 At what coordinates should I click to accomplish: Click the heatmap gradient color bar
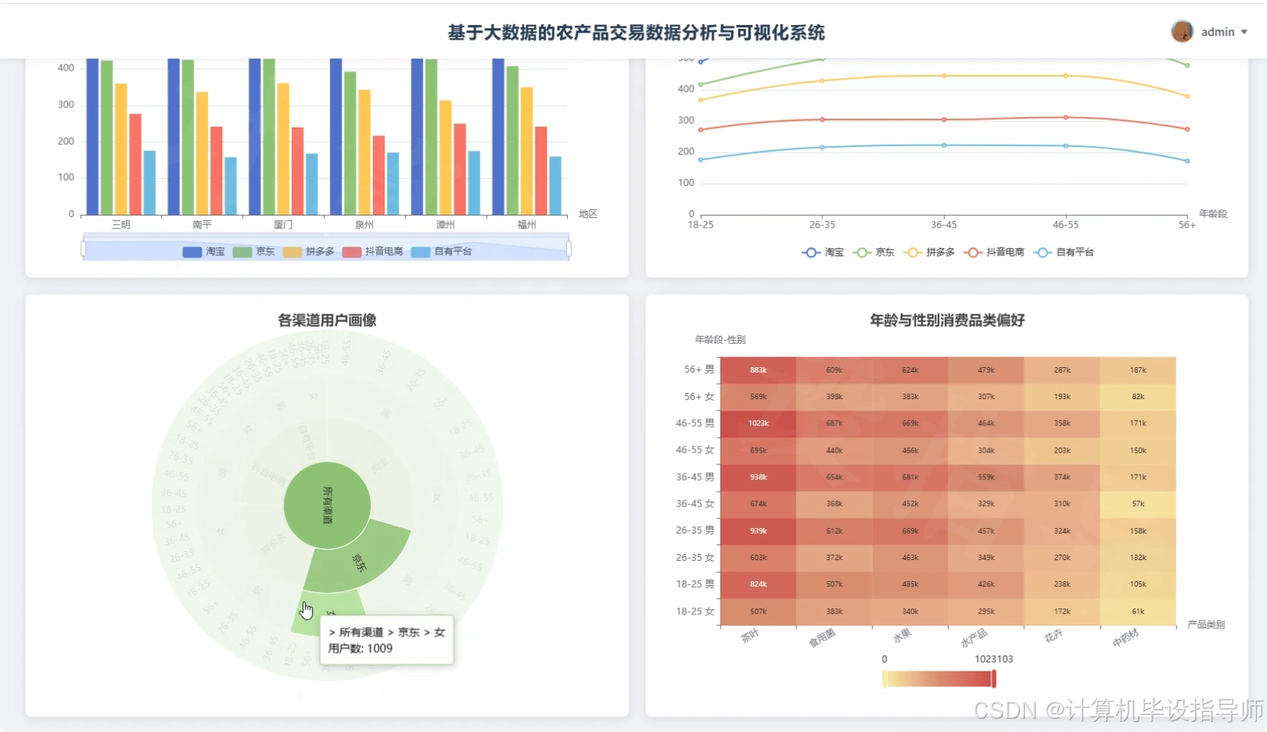pyautogui.click(x=939, y=679)
